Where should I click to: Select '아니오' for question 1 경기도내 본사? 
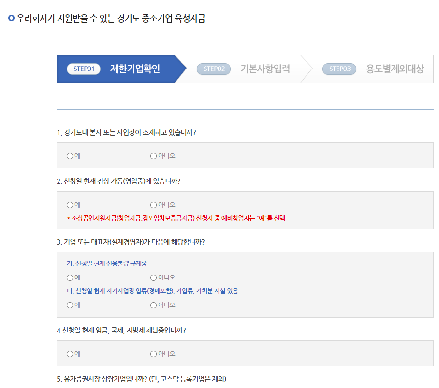[x=153, y=156]
